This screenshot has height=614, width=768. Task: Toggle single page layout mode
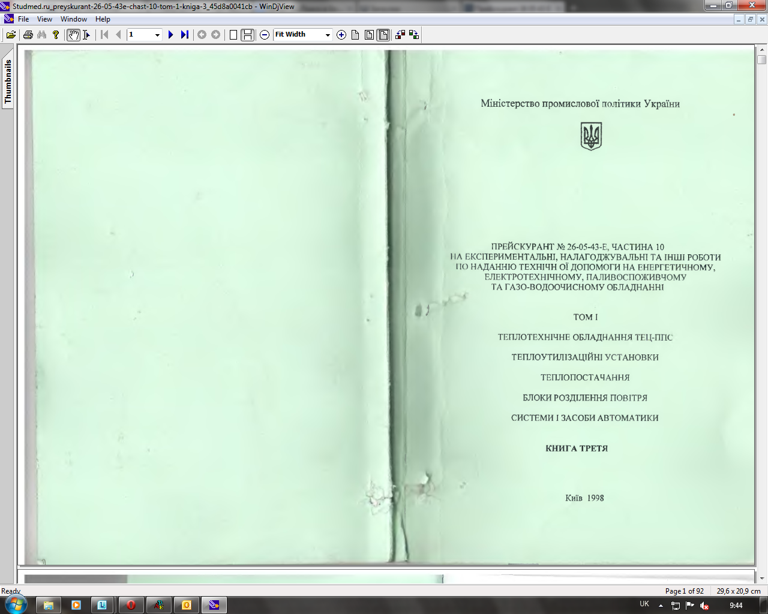tap(233, 35)
